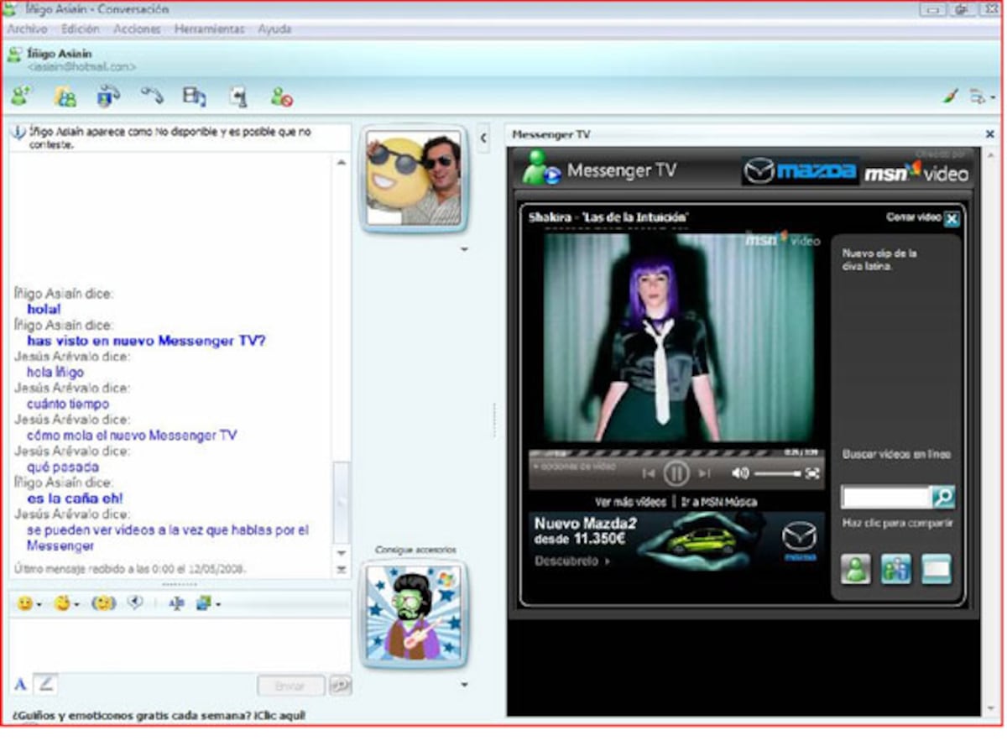Screen dimensions: 1007x741
Task: Click the invite contact toolbar icon
Action: [x=21, y=97]
